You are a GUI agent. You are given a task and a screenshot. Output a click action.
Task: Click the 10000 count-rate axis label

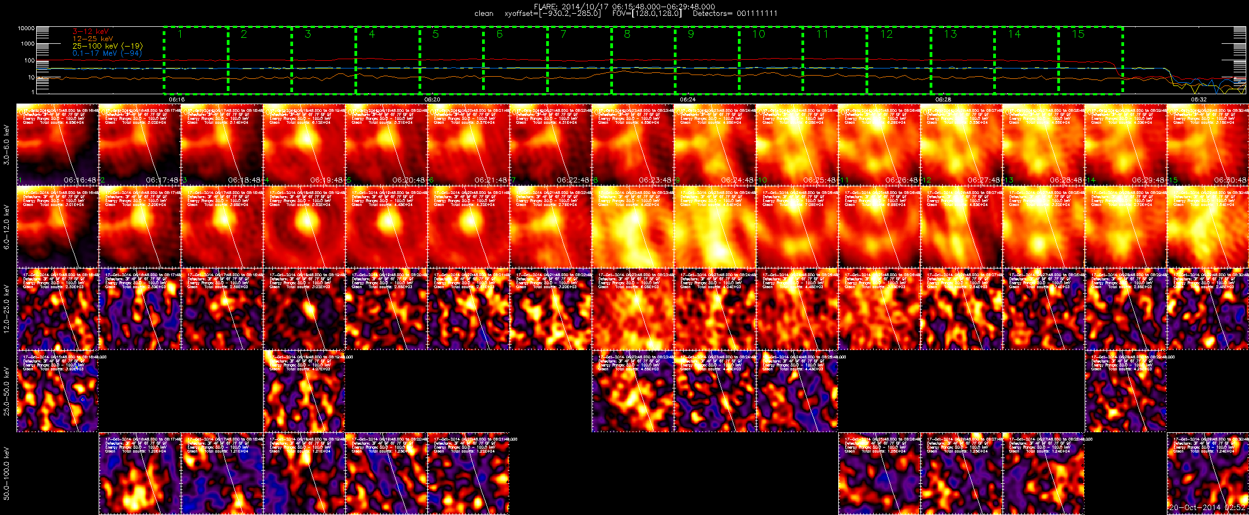[x=26, y=28]
